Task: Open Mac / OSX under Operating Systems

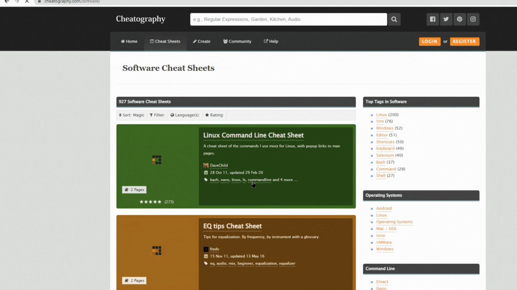Action: pyautogui.click(x=386, y=229)
